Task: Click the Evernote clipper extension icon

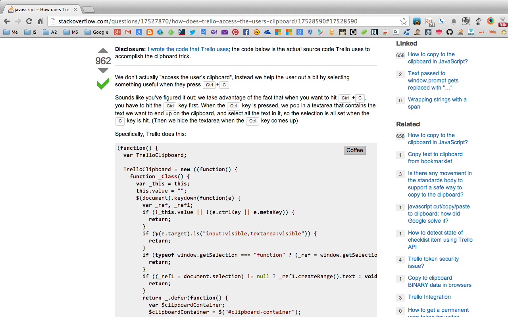Action: (466, 21)
